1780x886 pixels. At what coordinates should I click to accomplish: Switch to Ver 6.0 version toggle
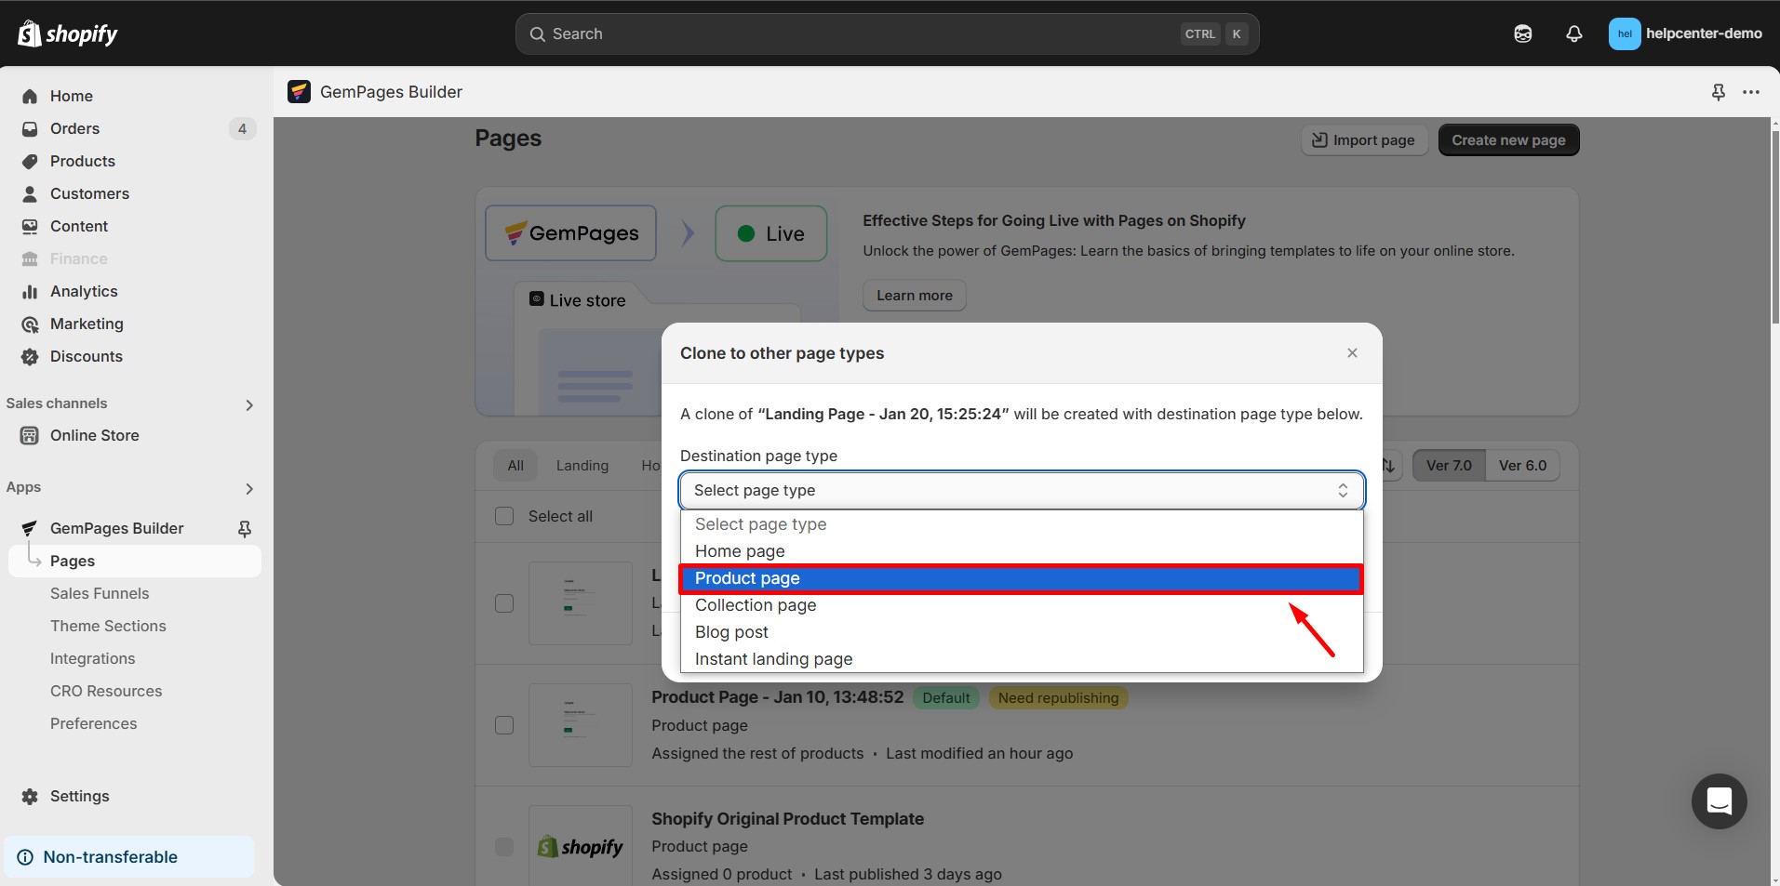coord(1522,465)
